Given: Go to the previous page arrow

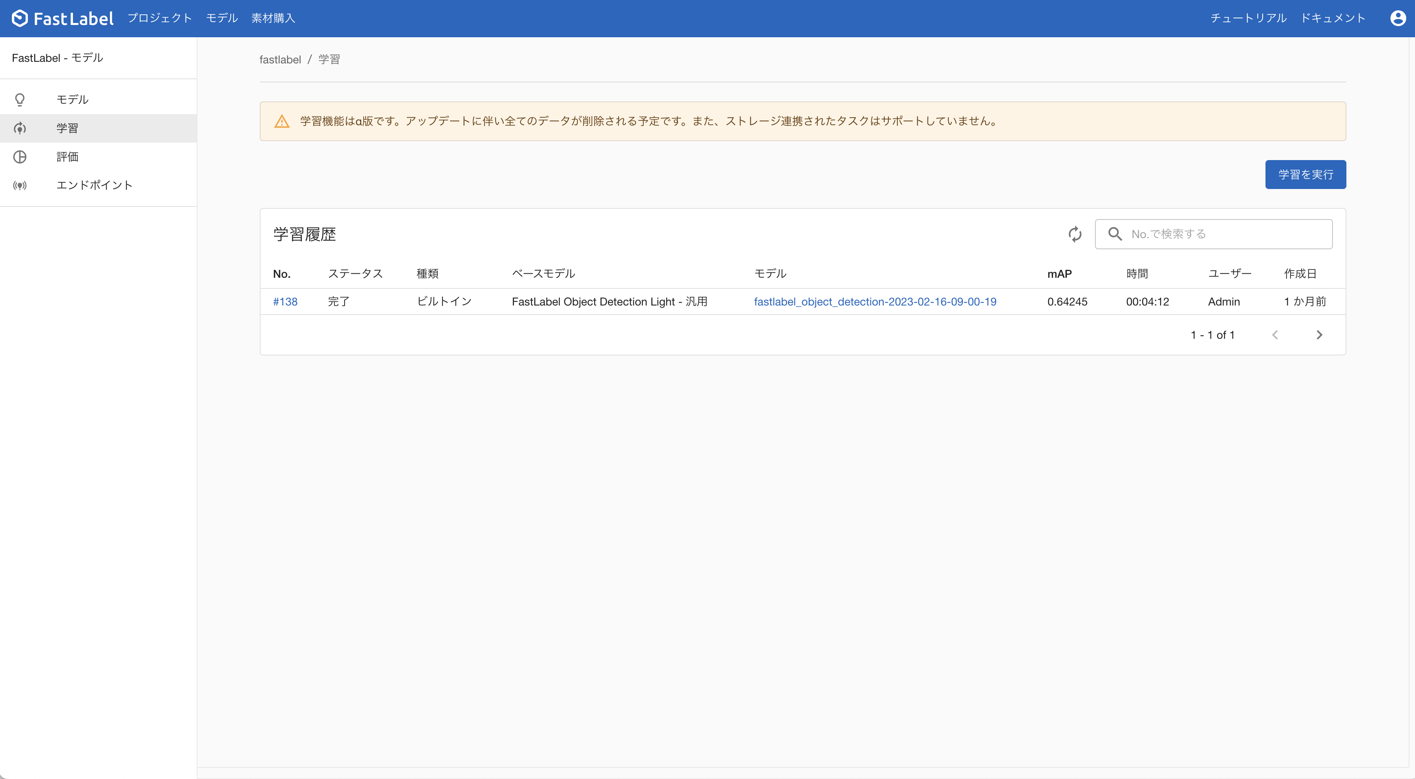Looking at the screenshot, I should (1275, 335).
